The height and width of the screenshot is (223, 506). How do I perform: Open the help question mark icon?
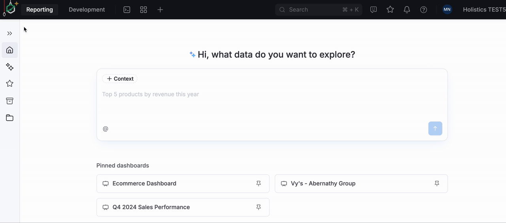423,9
